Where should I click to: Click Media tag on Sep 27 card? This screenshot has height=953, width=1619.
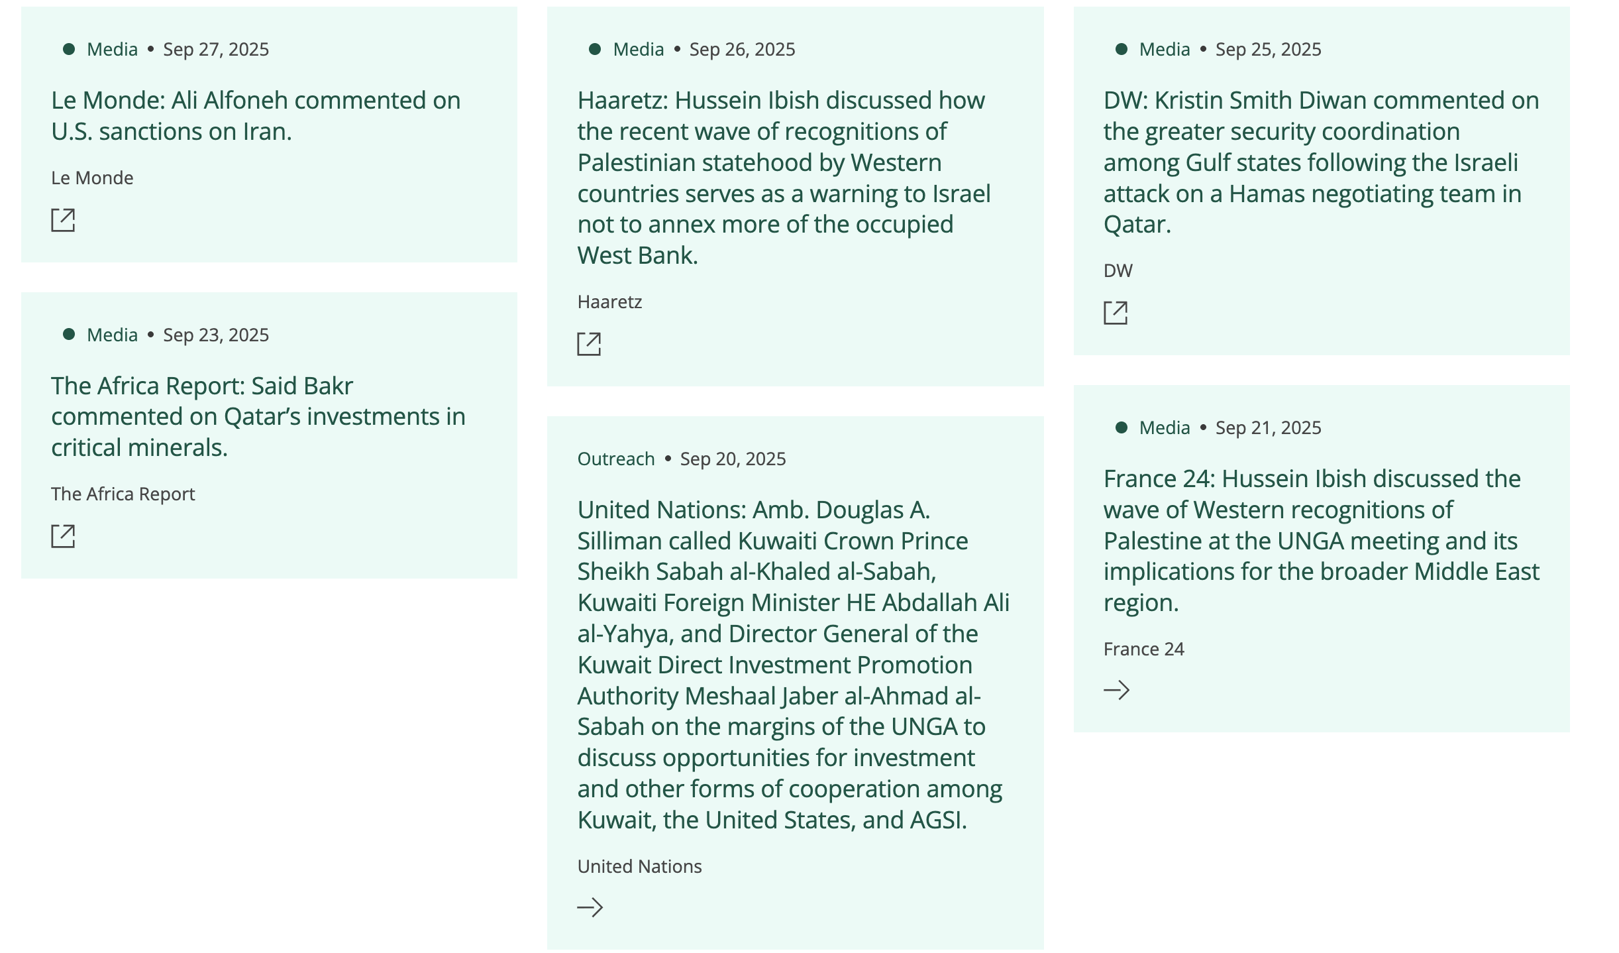pyautogui.click(x=112, y=50)
